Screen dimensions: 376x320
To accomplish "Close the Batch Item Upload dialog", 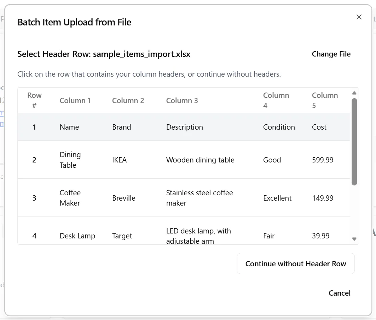I will [359, 17].
